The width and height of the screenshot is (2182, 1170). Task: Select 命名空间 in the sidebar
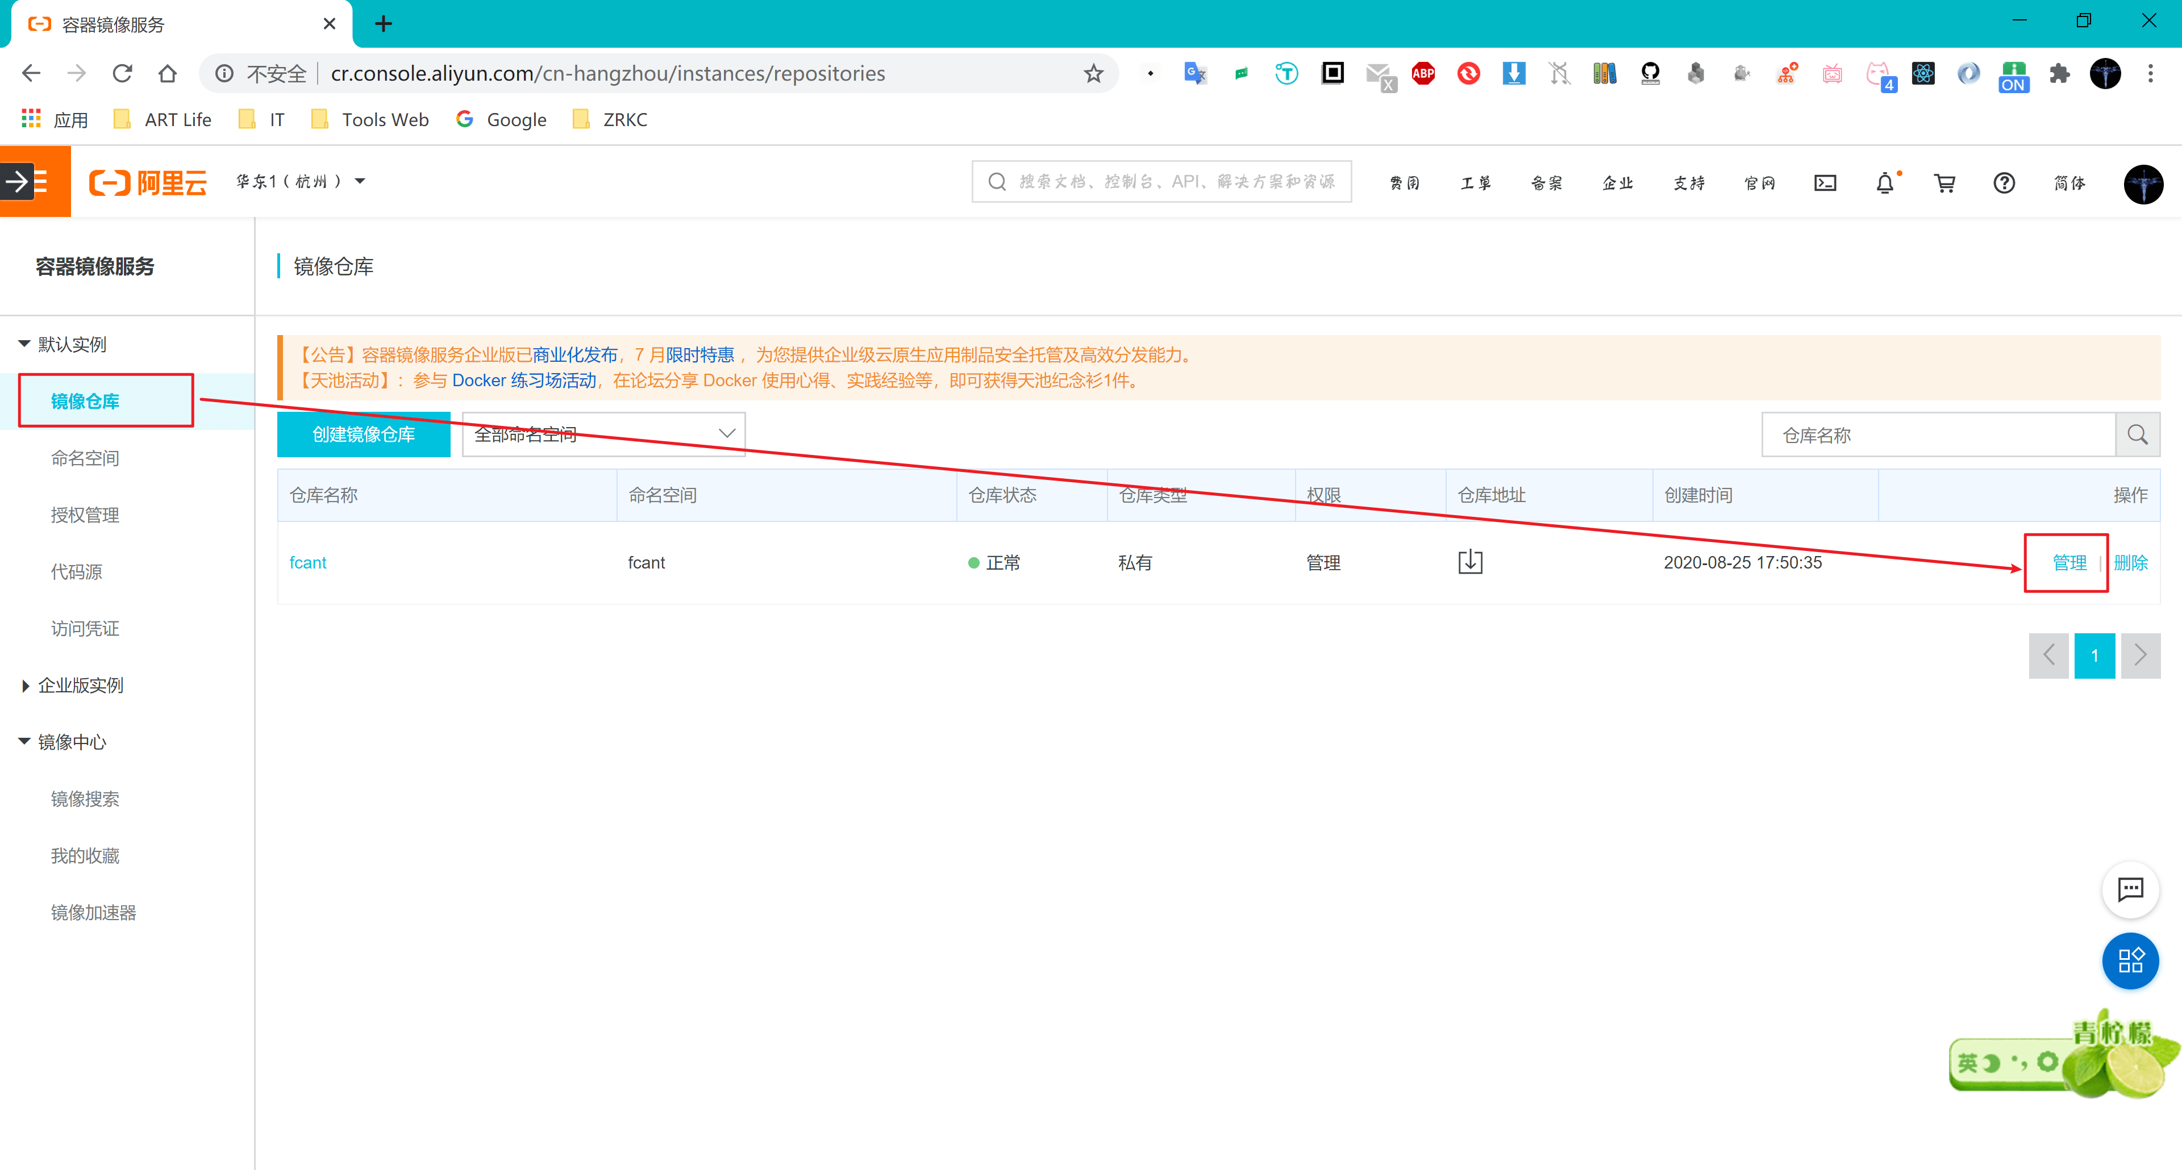(x=85, y=458)
